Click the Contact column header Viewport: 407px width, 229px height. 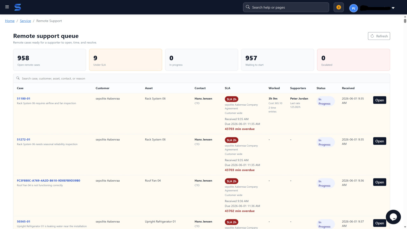[x=200, y=88]
